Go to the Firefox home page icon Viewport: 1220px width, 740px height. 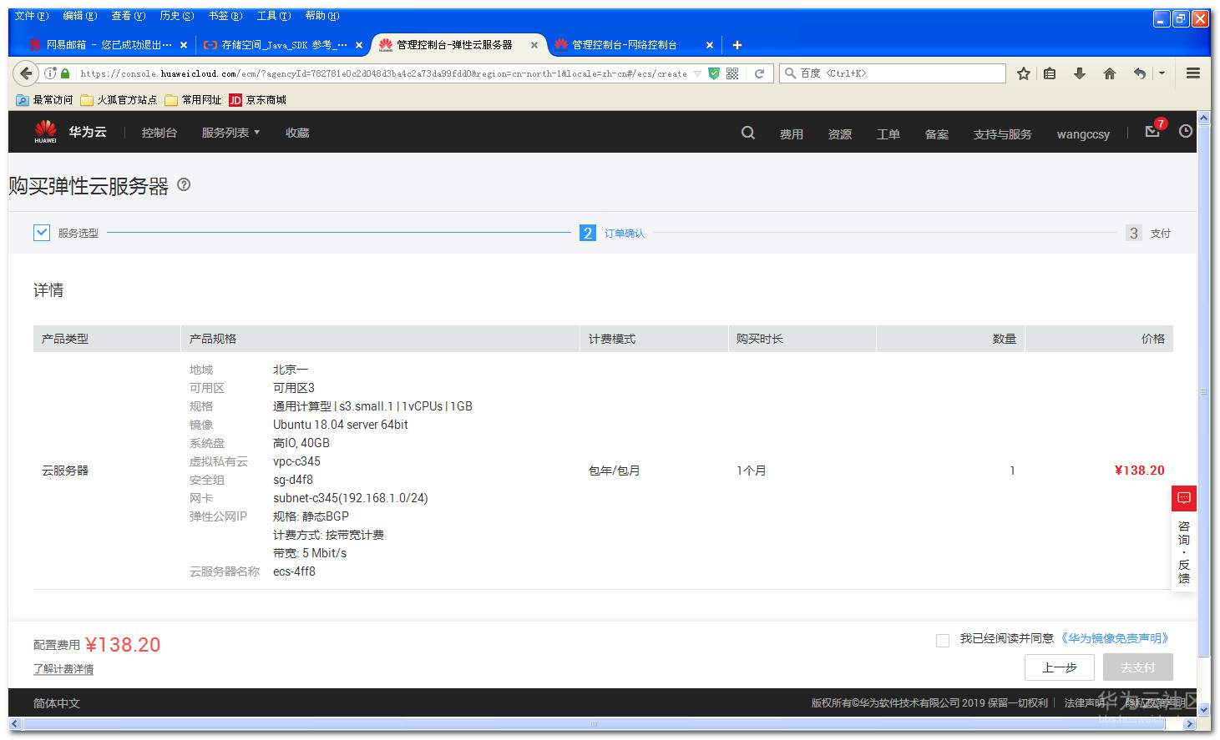pyautogui.click(x=1109, y=73)
